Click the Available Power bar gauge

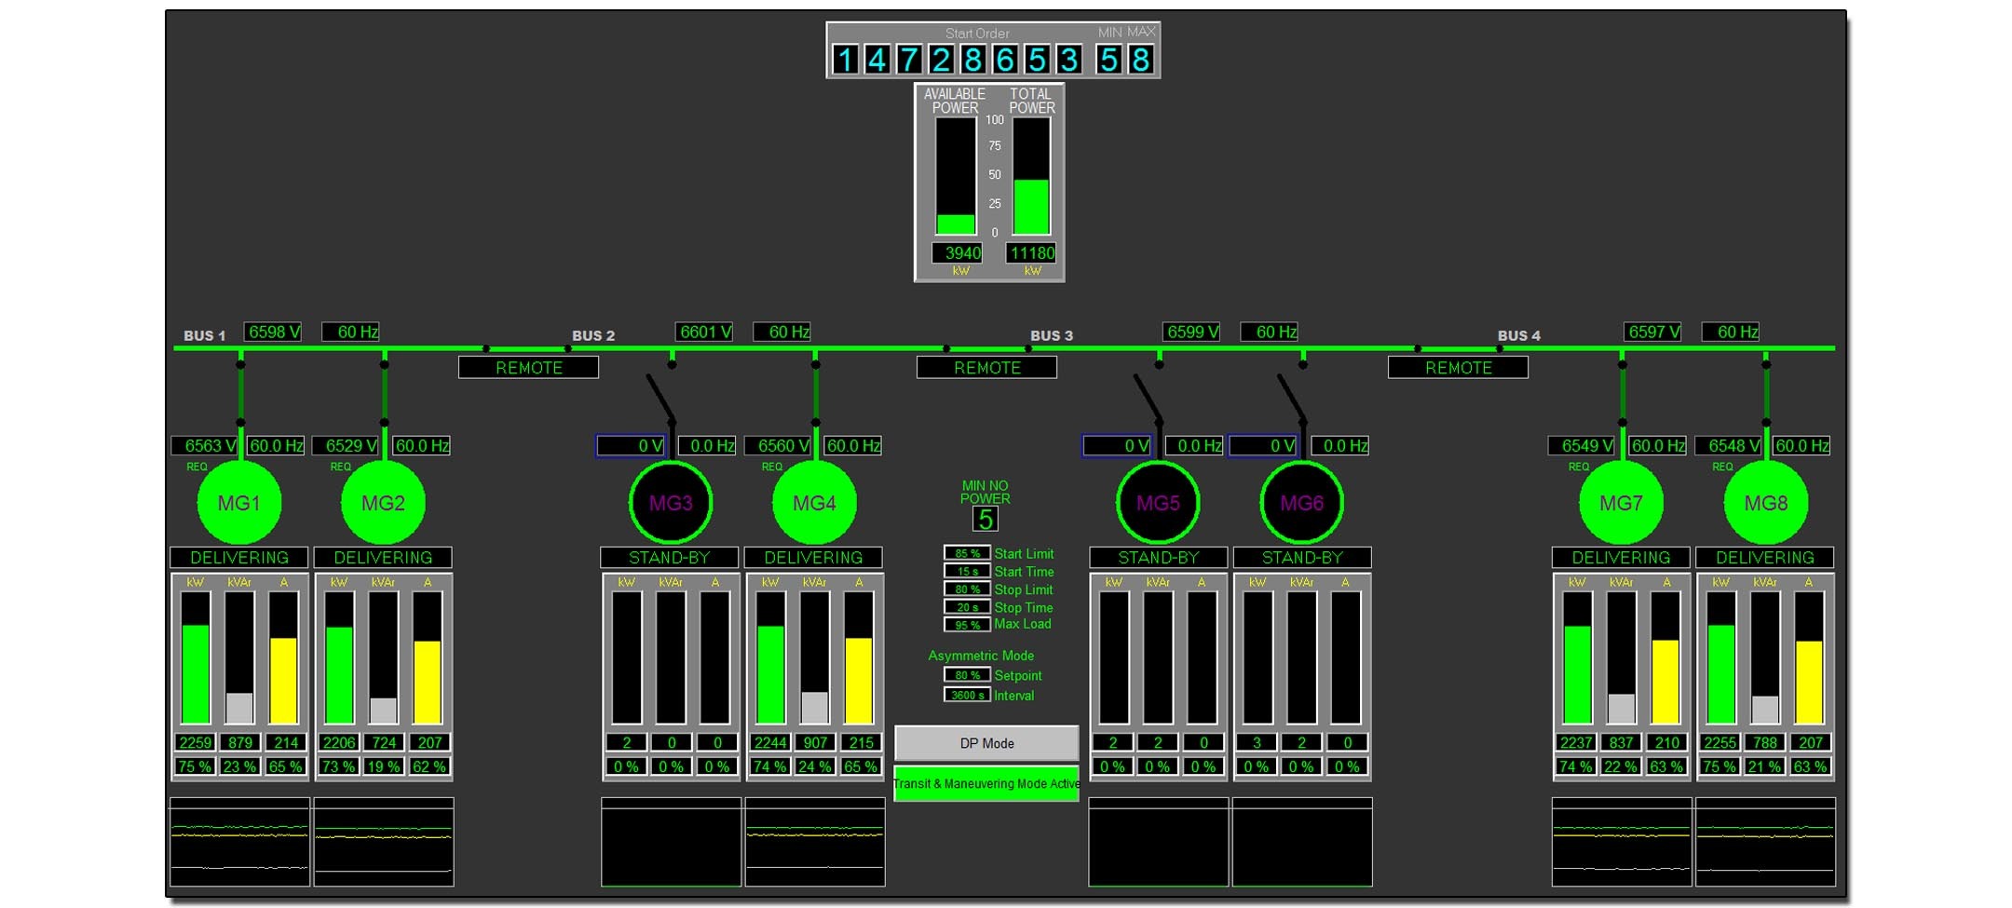955,176
